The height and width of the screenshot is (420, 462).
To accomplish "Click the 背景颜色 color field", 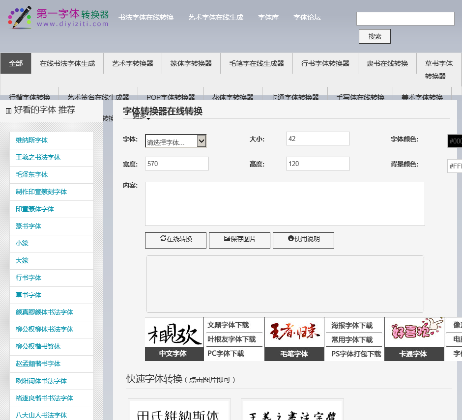I will [x=455, y=166].
